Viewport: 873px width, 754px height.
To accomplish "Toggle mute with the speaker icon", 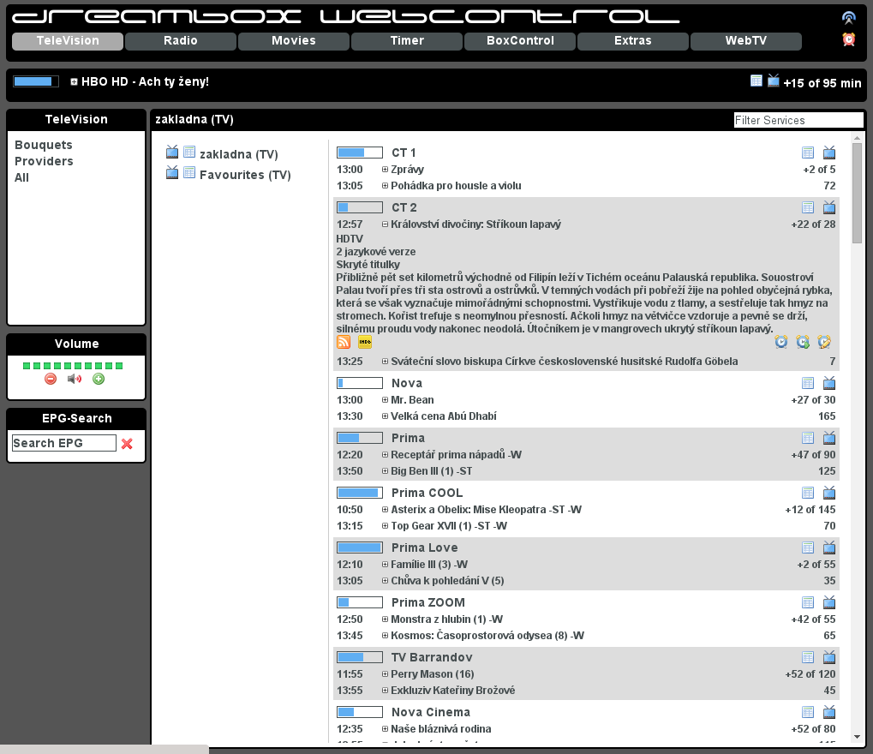I will (75, 380).
